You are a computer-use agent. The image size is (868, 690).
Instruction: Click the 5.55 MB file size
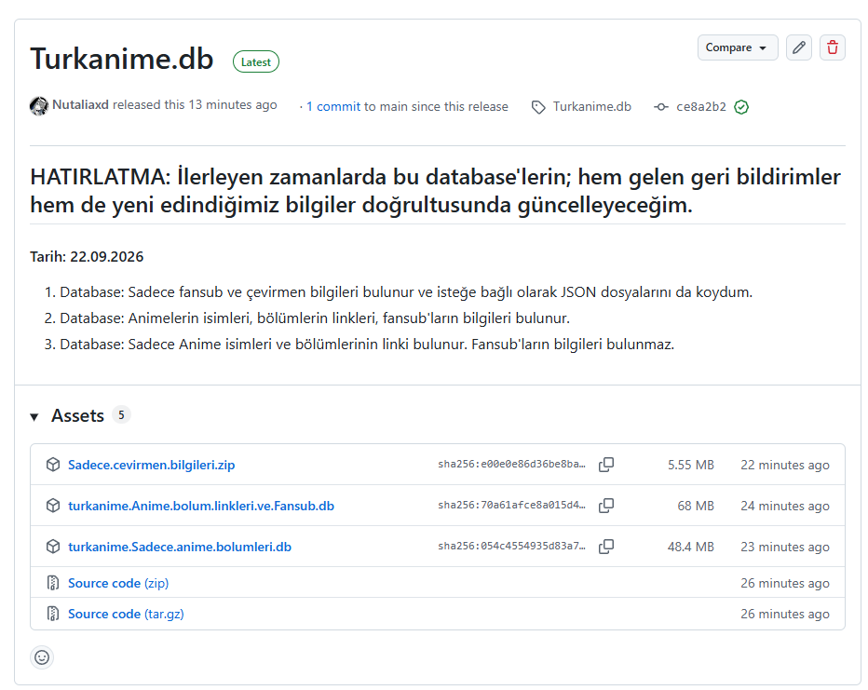(x=690, y=465)
